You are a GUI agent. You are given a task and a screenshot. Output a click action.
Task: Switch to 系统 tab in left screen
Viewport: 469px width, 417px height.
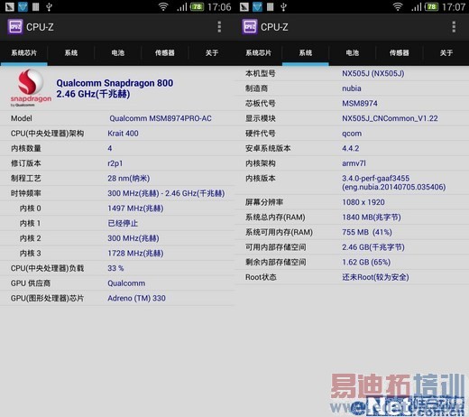tap(71, 53)
